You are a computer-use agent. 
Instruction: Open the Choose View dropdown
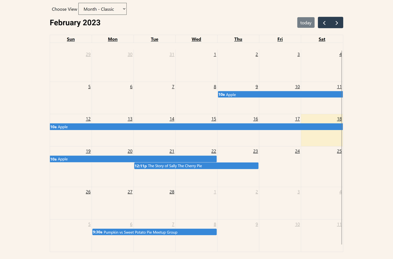click(x=102, y=9)
